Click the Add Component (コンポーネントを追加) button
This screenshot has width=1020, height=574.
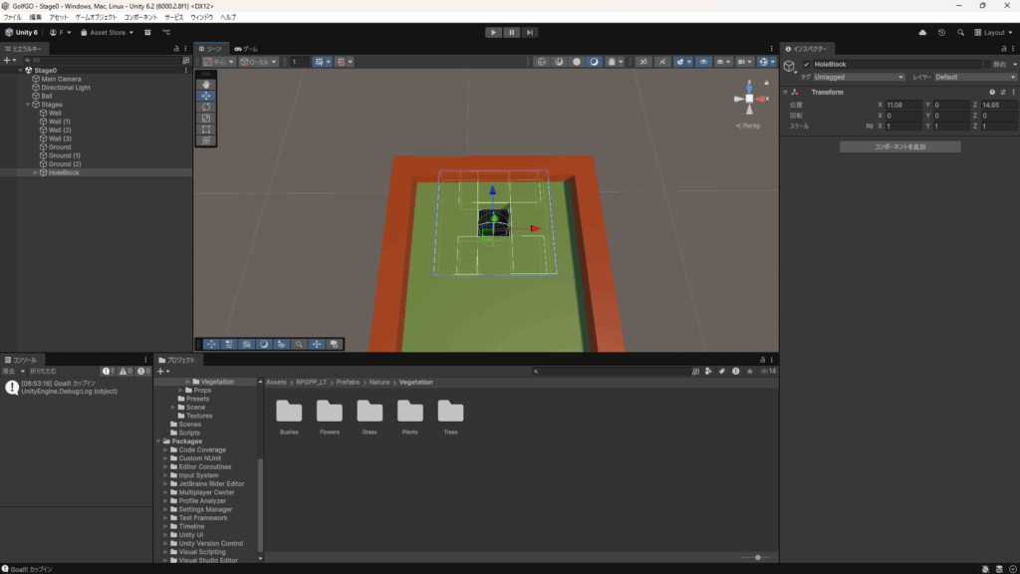click(x=899, y=146)
